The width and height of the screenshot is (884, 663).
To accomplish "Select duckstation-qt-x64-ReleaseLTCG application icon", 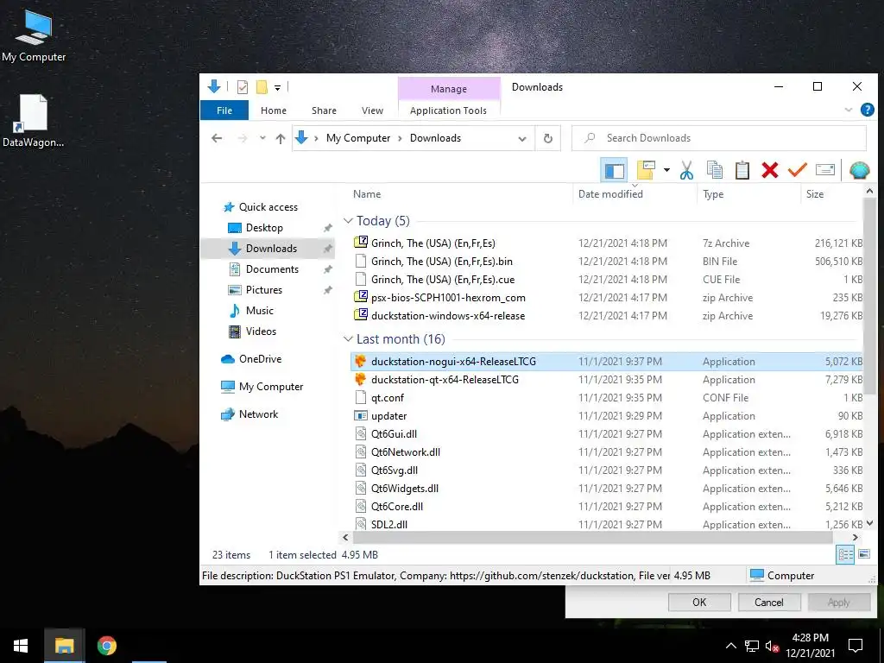I will (x=360, y=380).
